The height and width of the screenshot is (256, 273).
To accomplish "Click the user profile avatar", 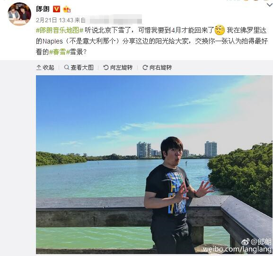I will [x=19, y=14].
